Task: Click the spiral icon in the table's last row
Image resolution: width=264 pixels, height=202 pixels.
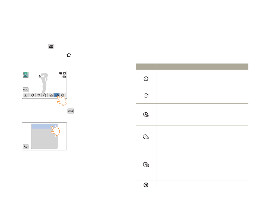Action: point(146,185)
